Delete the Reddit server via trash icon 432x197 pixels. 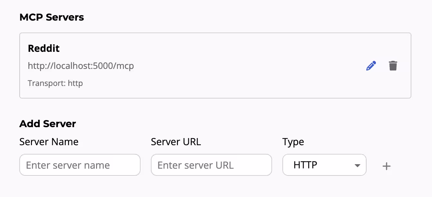click(393, 65)
